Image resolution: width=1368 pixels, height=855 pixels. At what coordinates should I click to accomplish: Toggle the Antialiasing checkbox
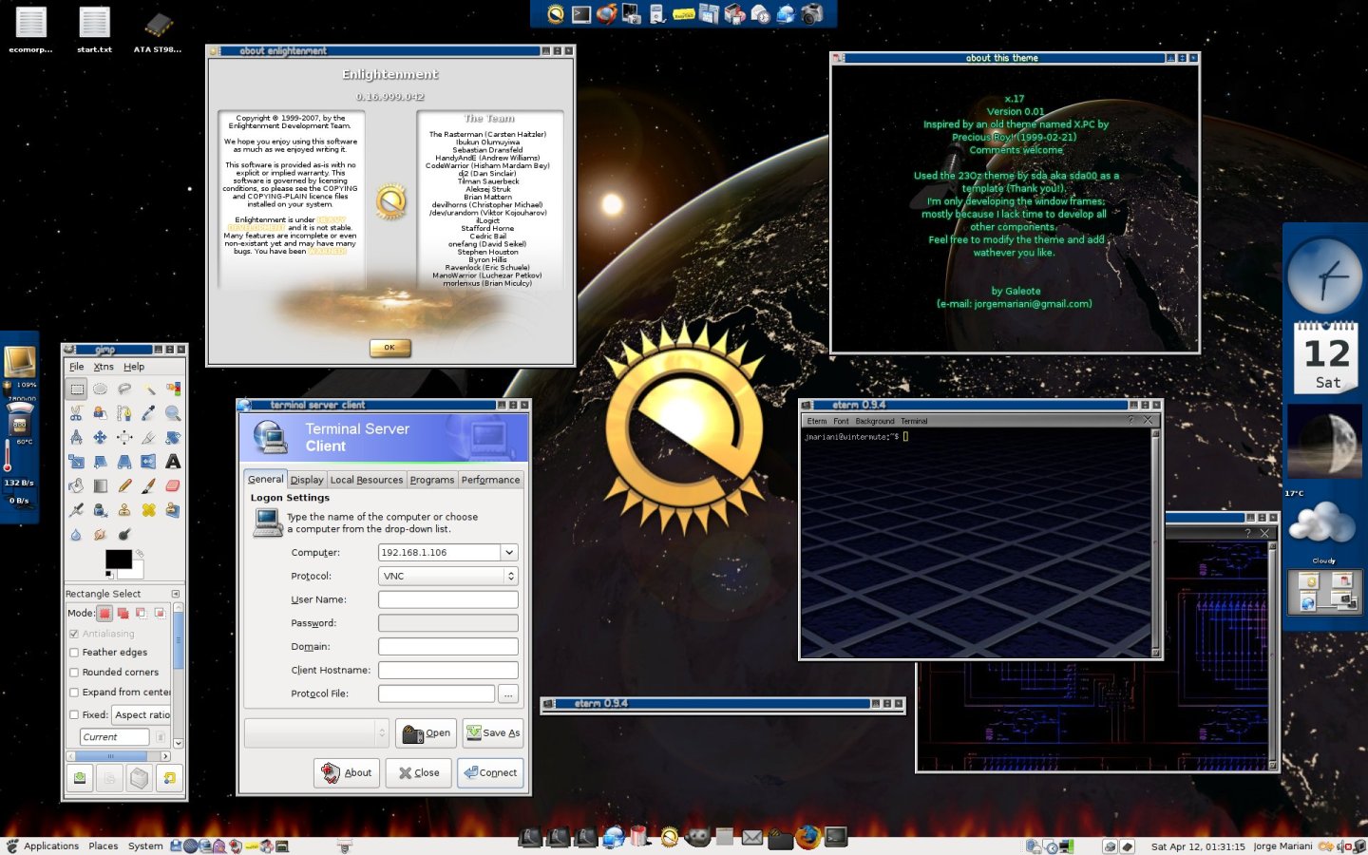click(x=74, y=634)
